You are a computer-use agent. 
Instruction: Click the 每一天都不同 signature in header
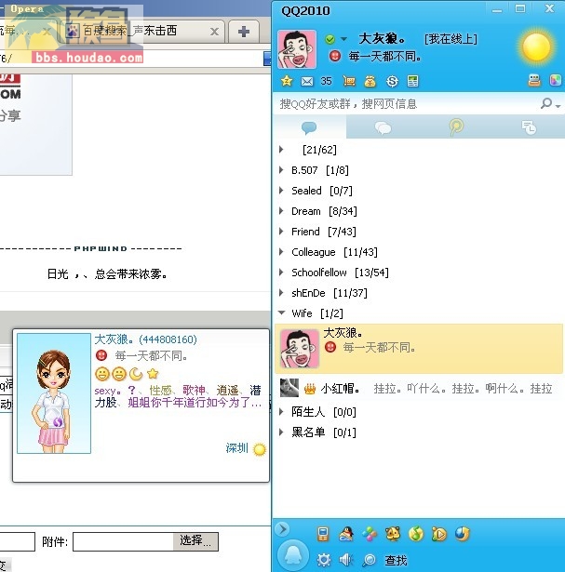click(384, 56)
